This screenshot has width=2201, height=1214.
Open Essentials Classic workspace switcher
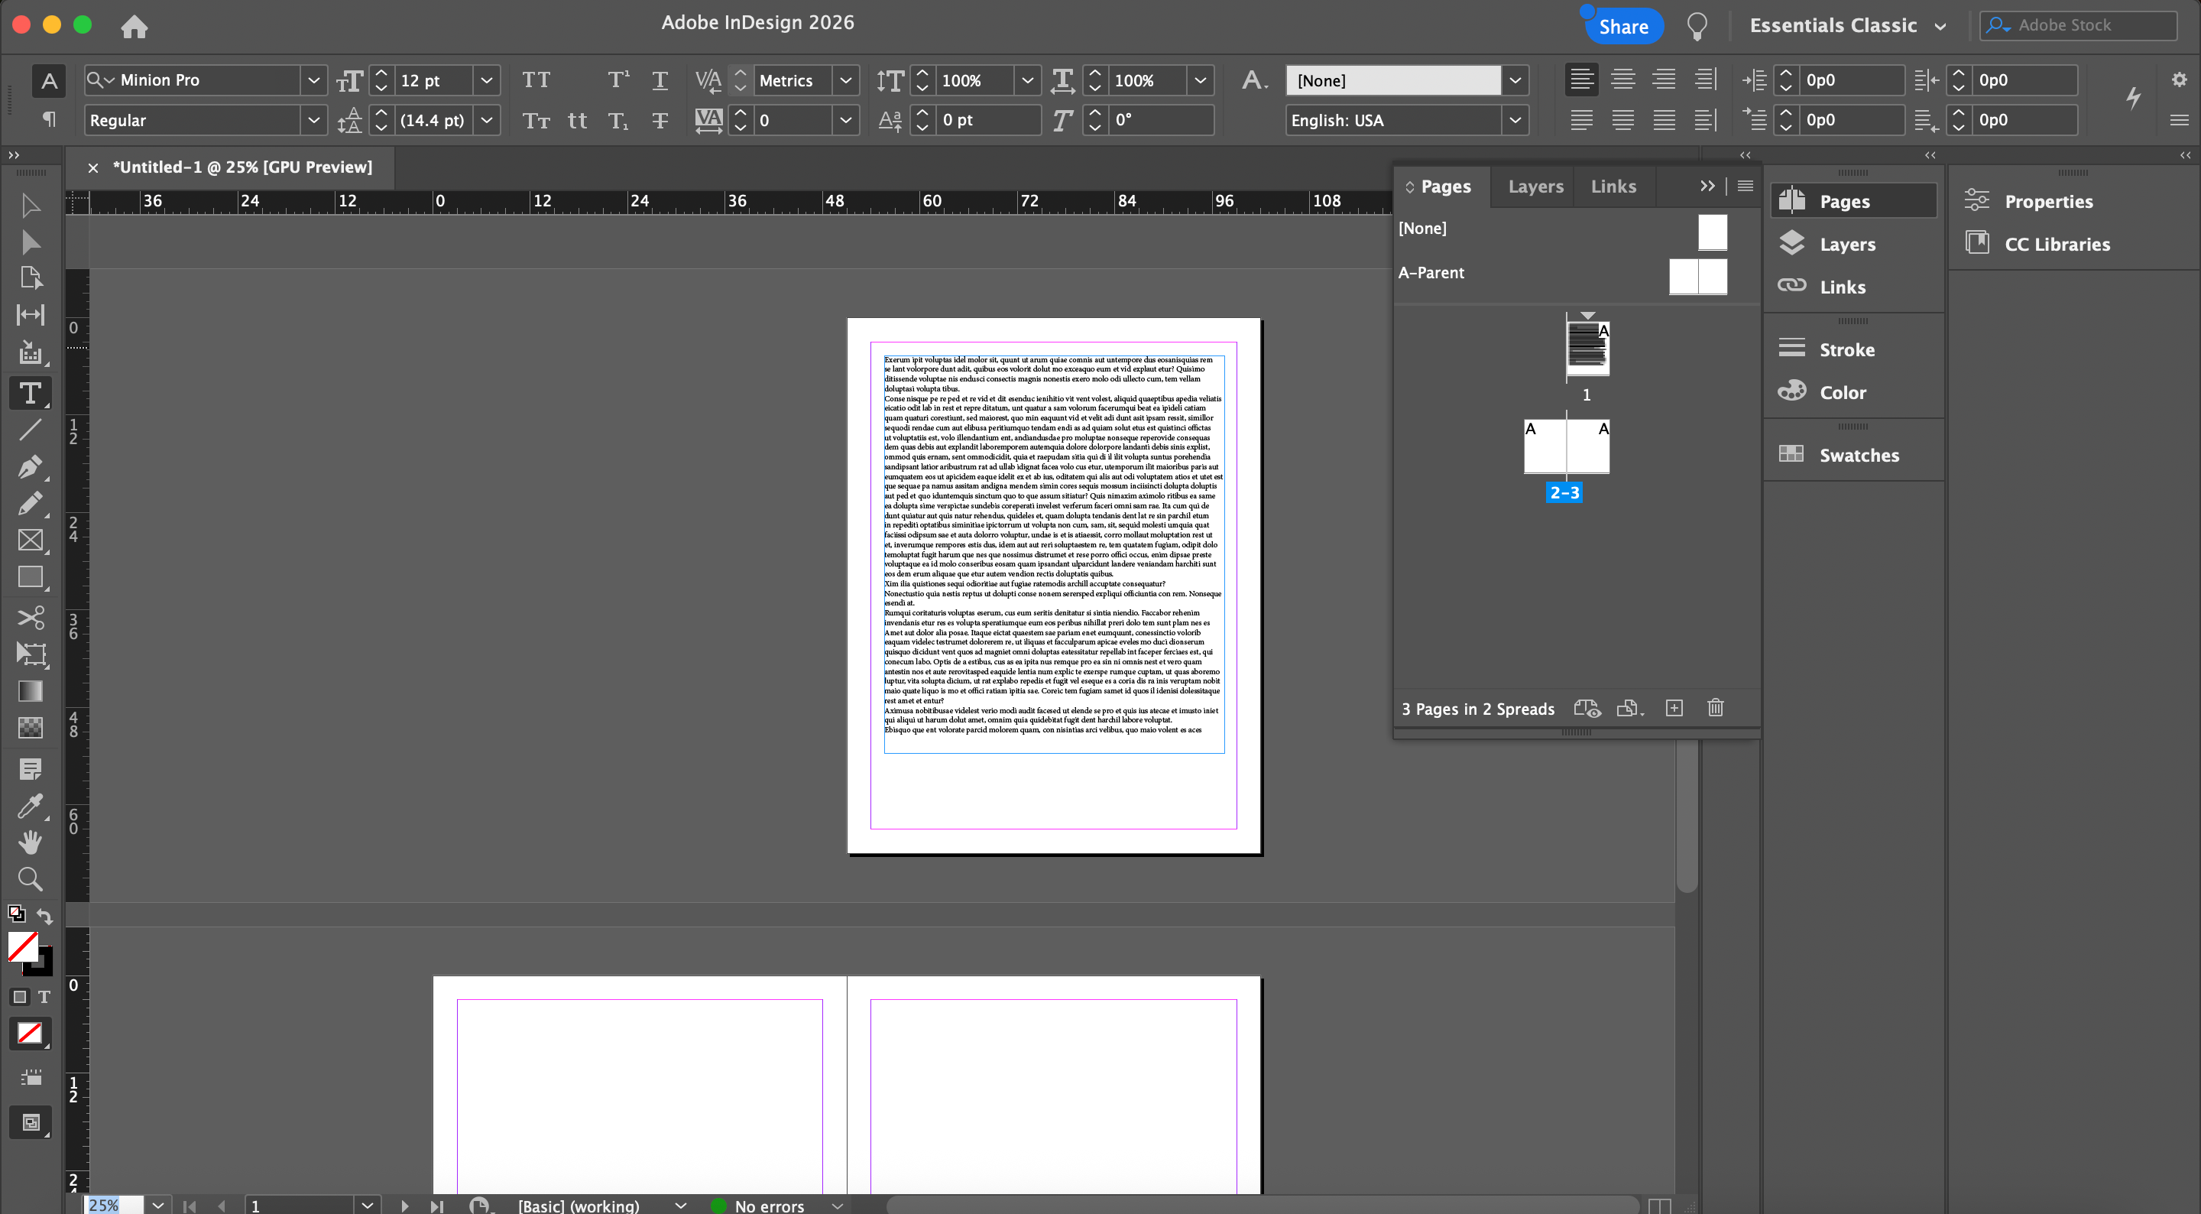1847,26
